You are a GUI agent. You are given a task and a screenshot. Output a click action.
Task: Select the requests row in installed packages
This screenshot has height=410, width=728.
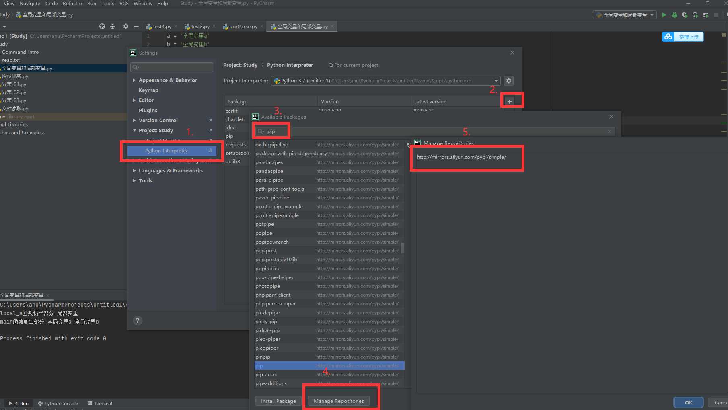point(236,144)
